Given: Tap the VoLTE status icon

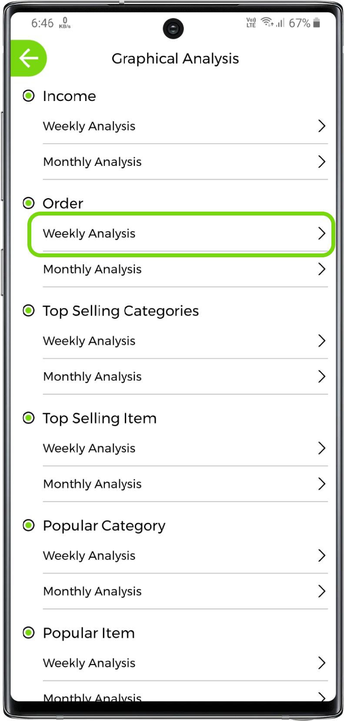Looking at the screenshot, I should [251, 23].
